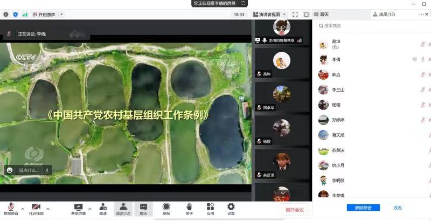Click the fullscreen icon in top bar

coord(295,15)
